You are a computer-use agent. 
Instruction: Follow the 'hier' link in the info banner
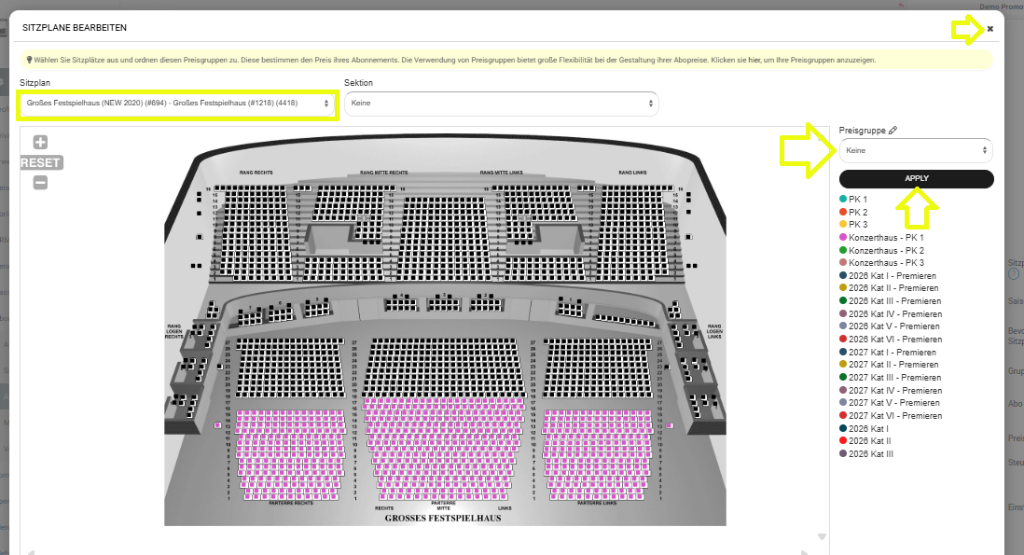click(754, 60)
